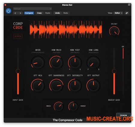Screen dimensions: 135x127
Task: Click the COMP CODE logo
Action: point(18,26)
